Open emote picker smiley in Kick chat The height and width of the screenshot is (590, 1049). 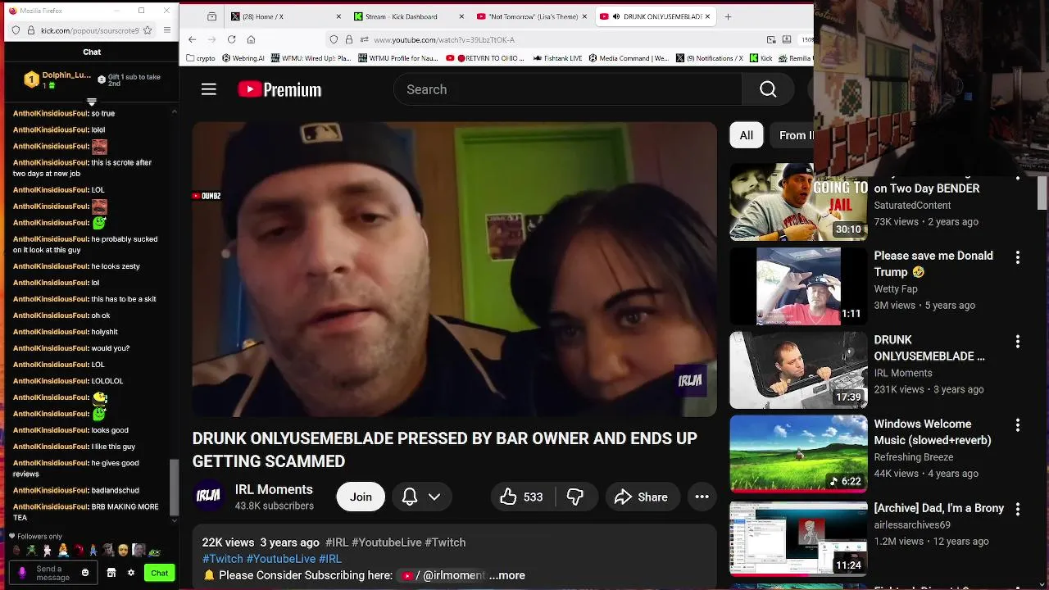point(85,573)
